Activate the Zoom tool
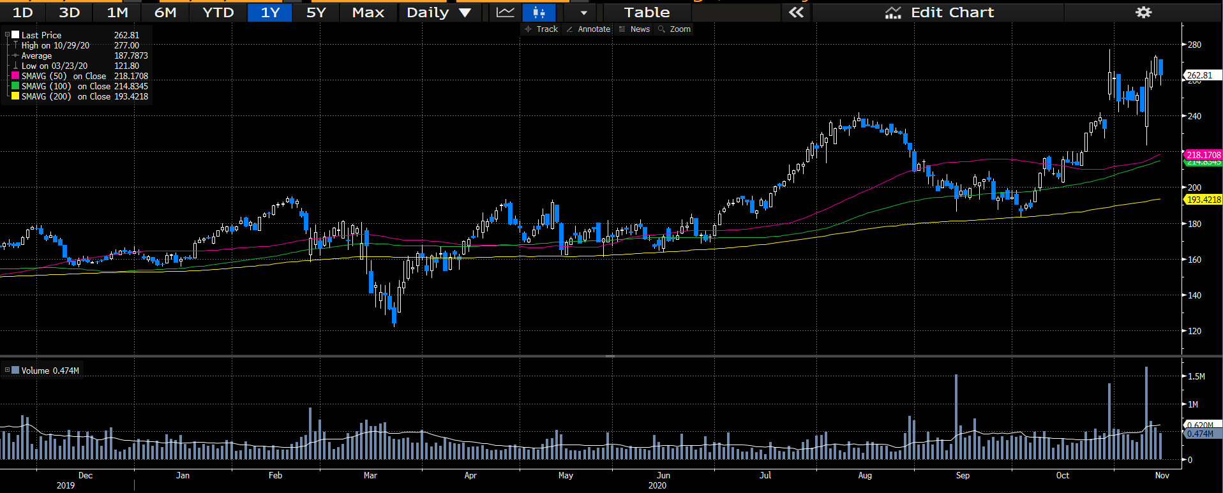This screenshot has width=1223, height=493. [674, 29]
